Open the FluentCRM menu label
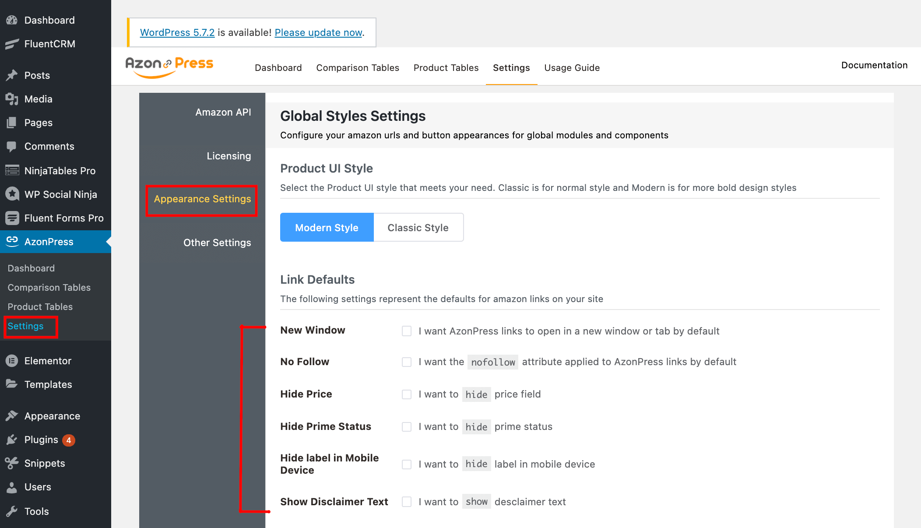This screenshot has width=921, height=528. coord(50,44)
